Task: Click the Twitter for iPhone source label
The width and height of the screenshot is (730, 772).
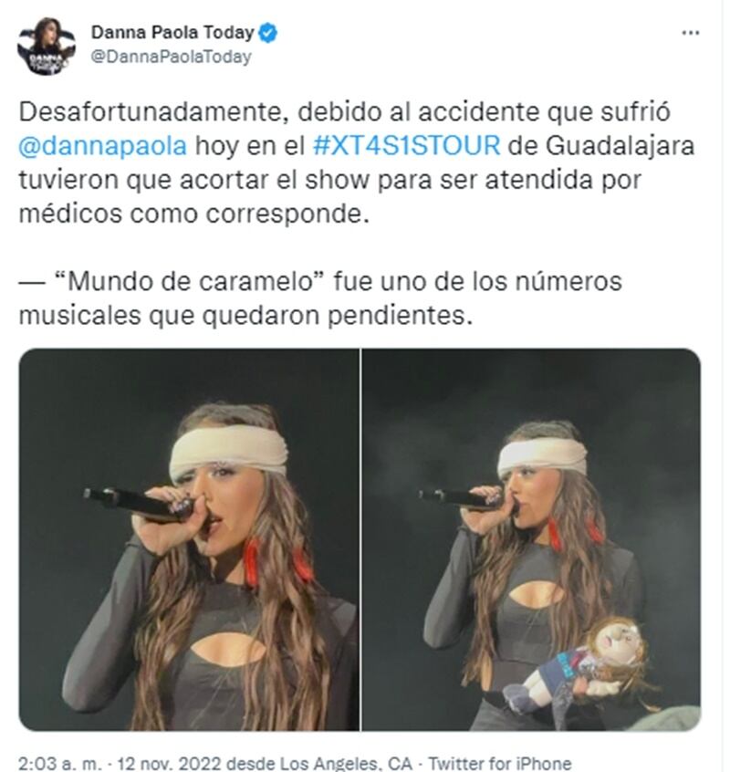Action: 500,763
